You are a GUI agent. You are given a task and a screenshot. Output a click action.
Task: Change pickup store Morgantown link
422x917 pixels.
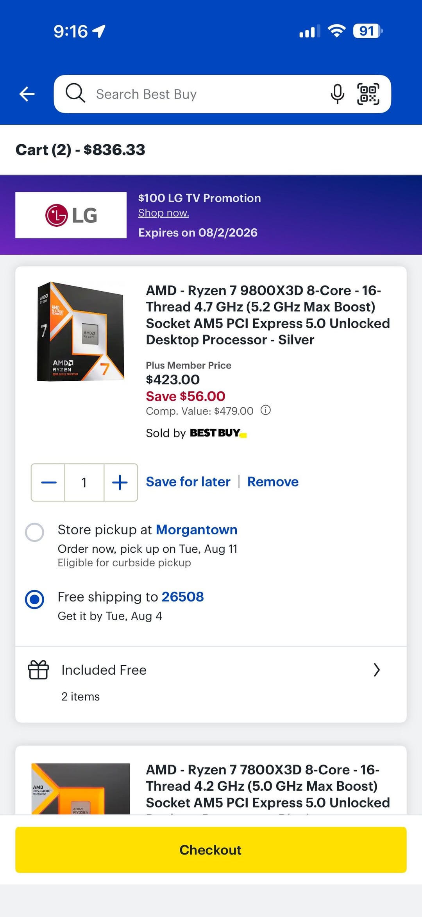pos(197,530)
